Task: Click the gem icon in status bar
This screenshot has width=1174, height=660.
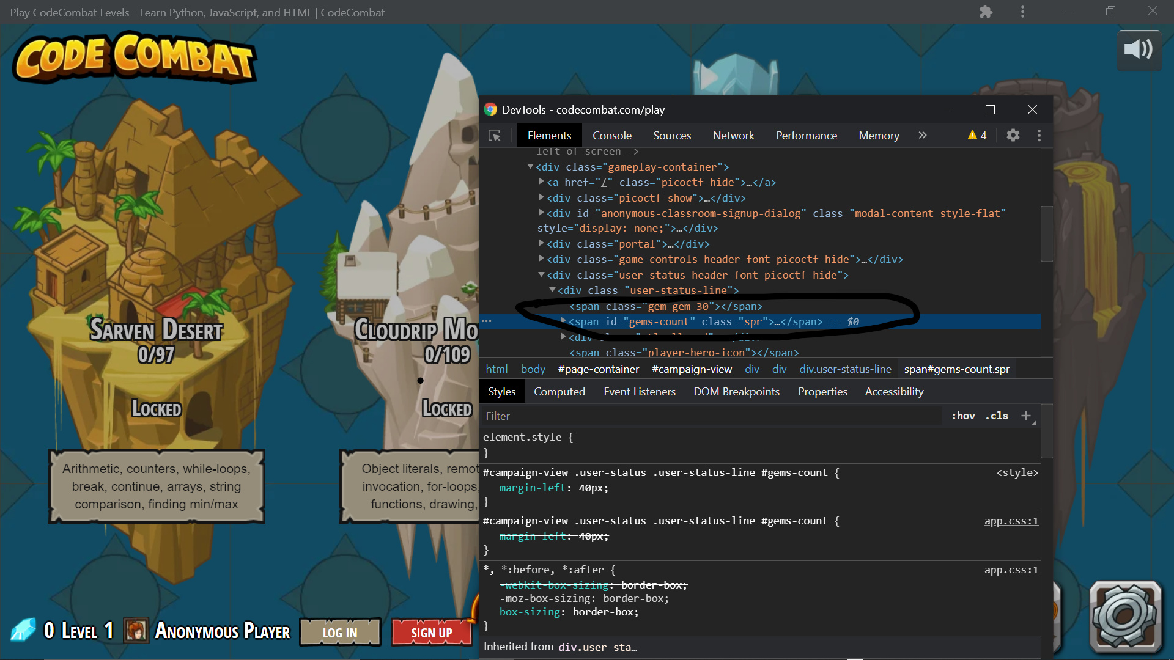Action: [23, 629]
